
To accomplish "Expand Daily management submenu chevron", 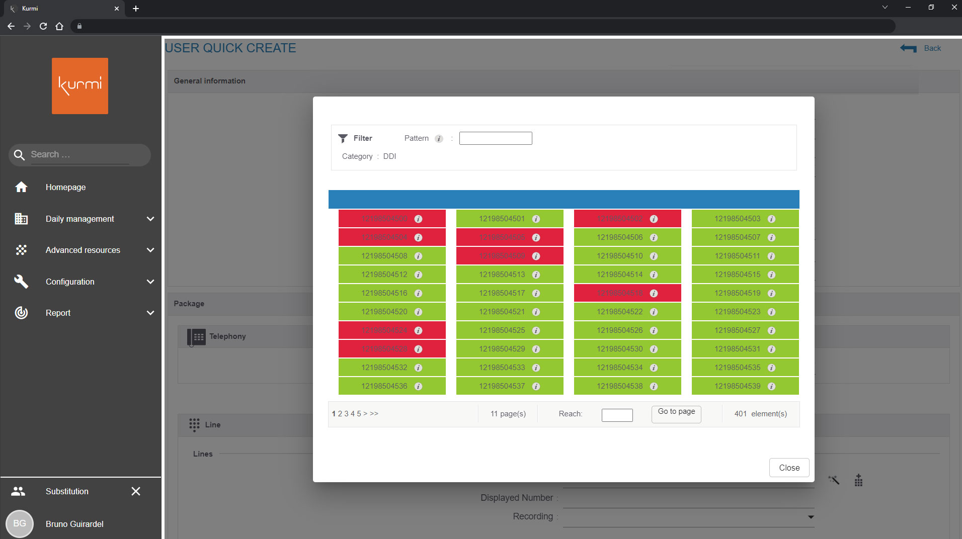I will (150, 219).
